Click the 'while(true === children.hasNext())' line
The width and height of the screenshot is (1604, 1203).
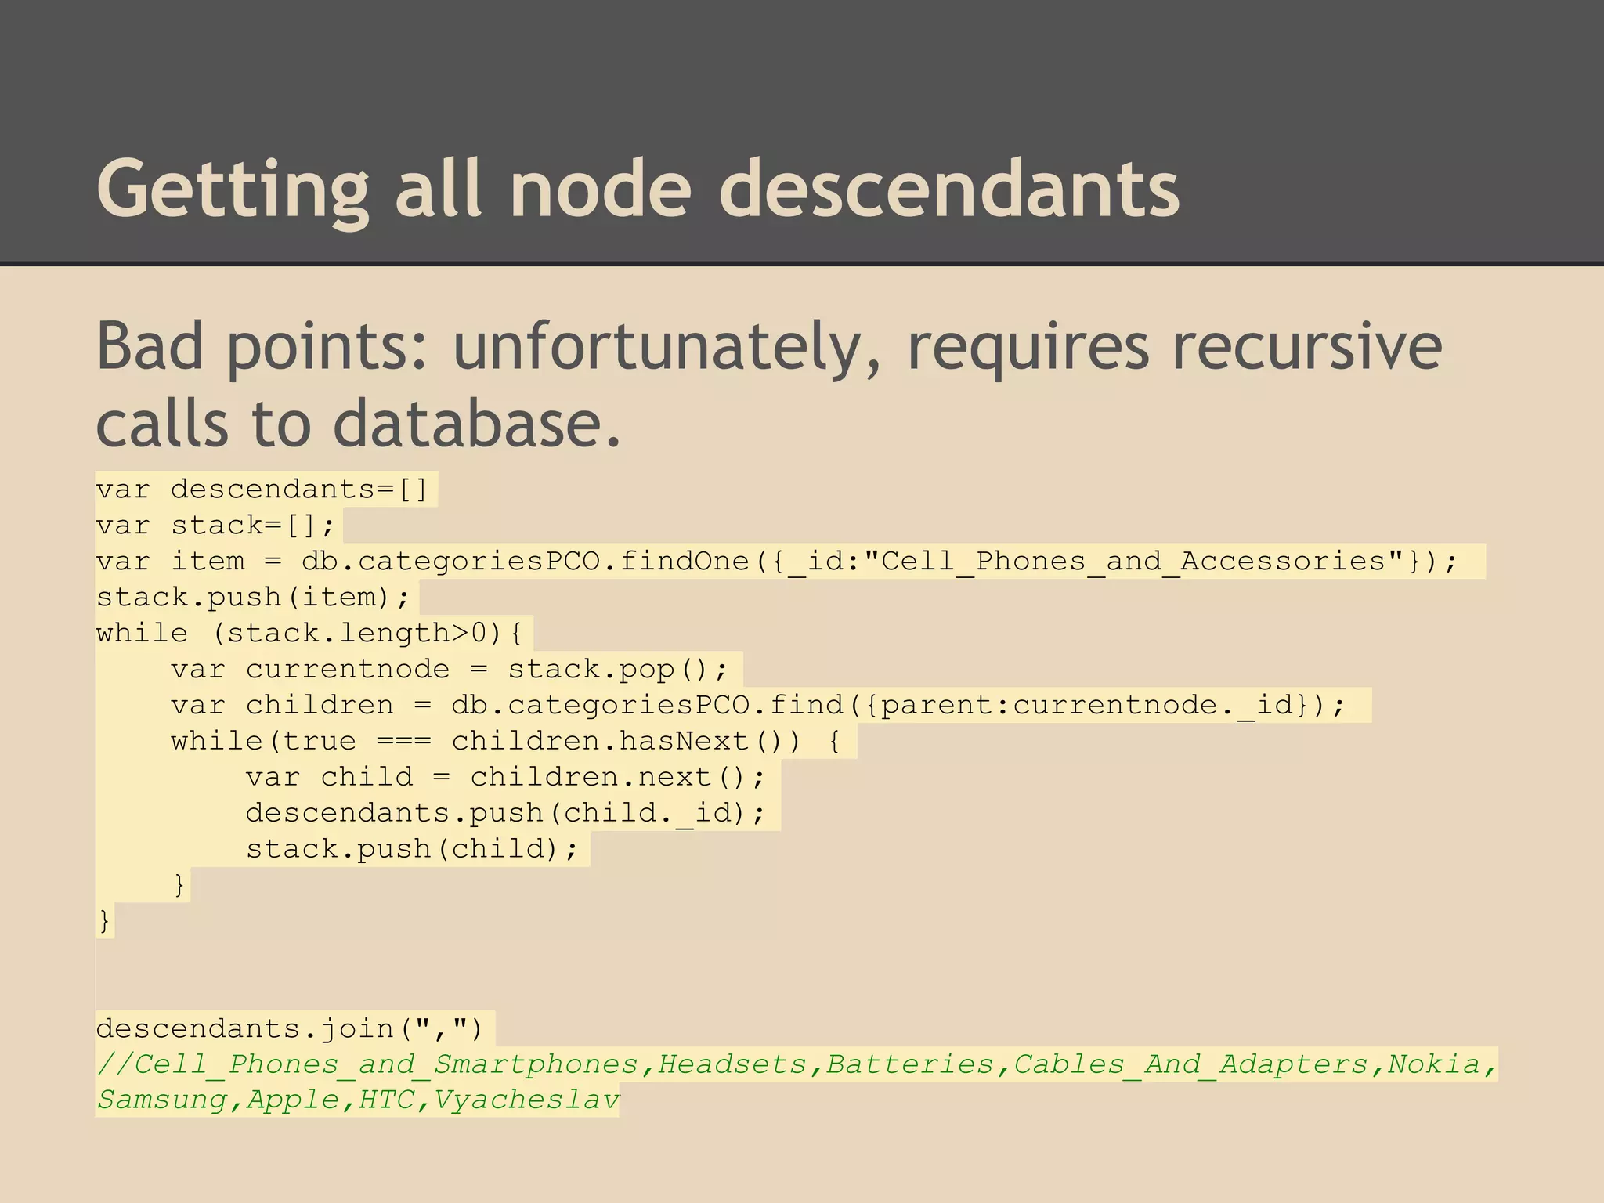506,742
